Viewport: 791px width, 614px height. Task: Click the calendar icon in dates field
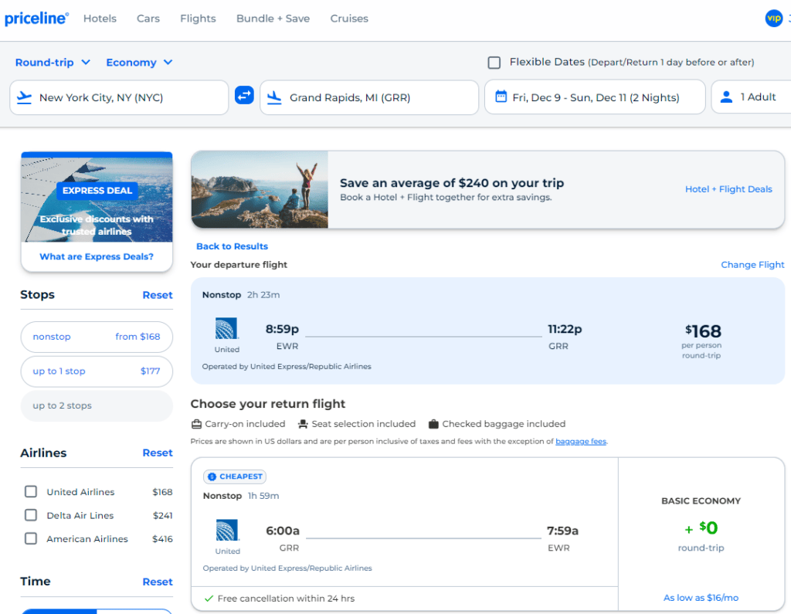(501, 97)
